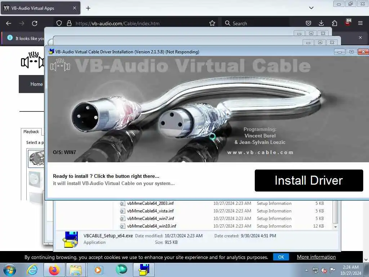Open the Firefox hamburger menu
The width and height of the screenshot is (369, 277).
(360, 23)
